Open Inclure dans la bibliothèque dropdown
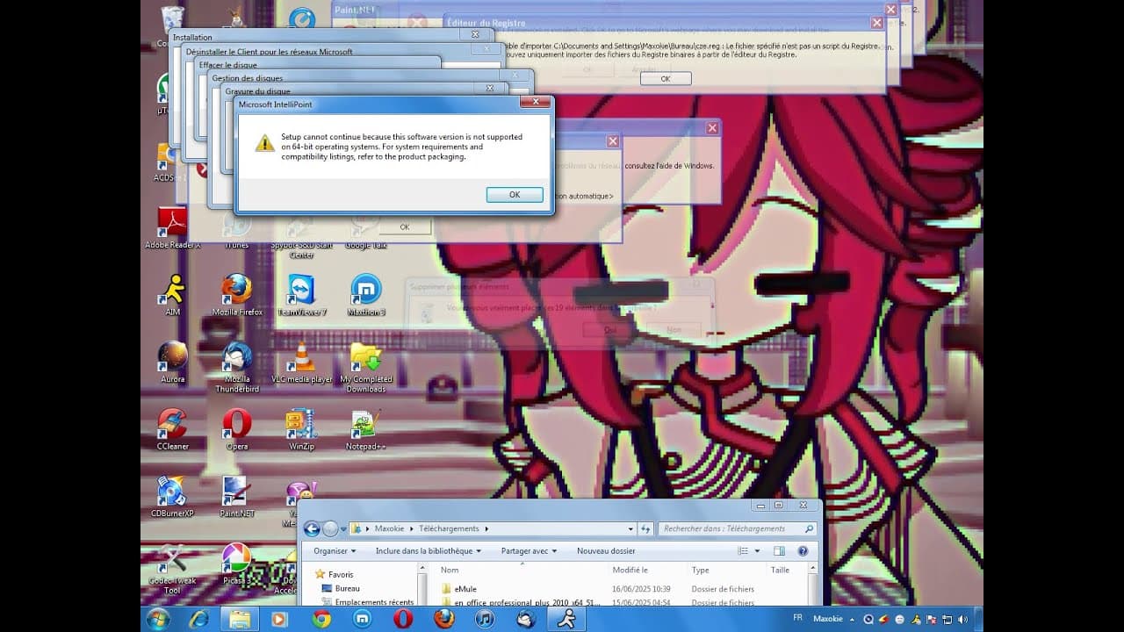Screen dimensions: 1124x632 [429, 551]
